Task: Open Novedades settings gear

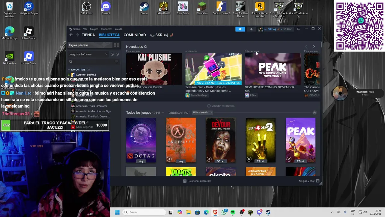Action: click(145, 47)
